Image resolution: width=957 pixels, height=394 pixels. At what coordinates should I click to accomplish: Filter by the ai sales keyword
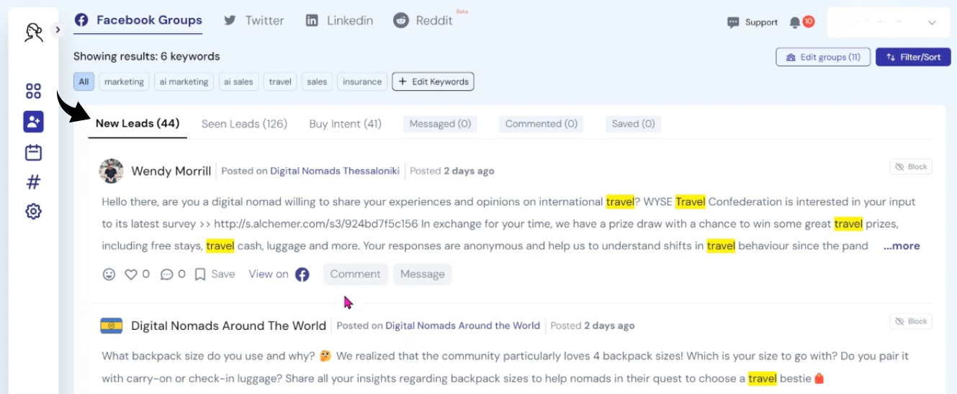tap(238, 81)
